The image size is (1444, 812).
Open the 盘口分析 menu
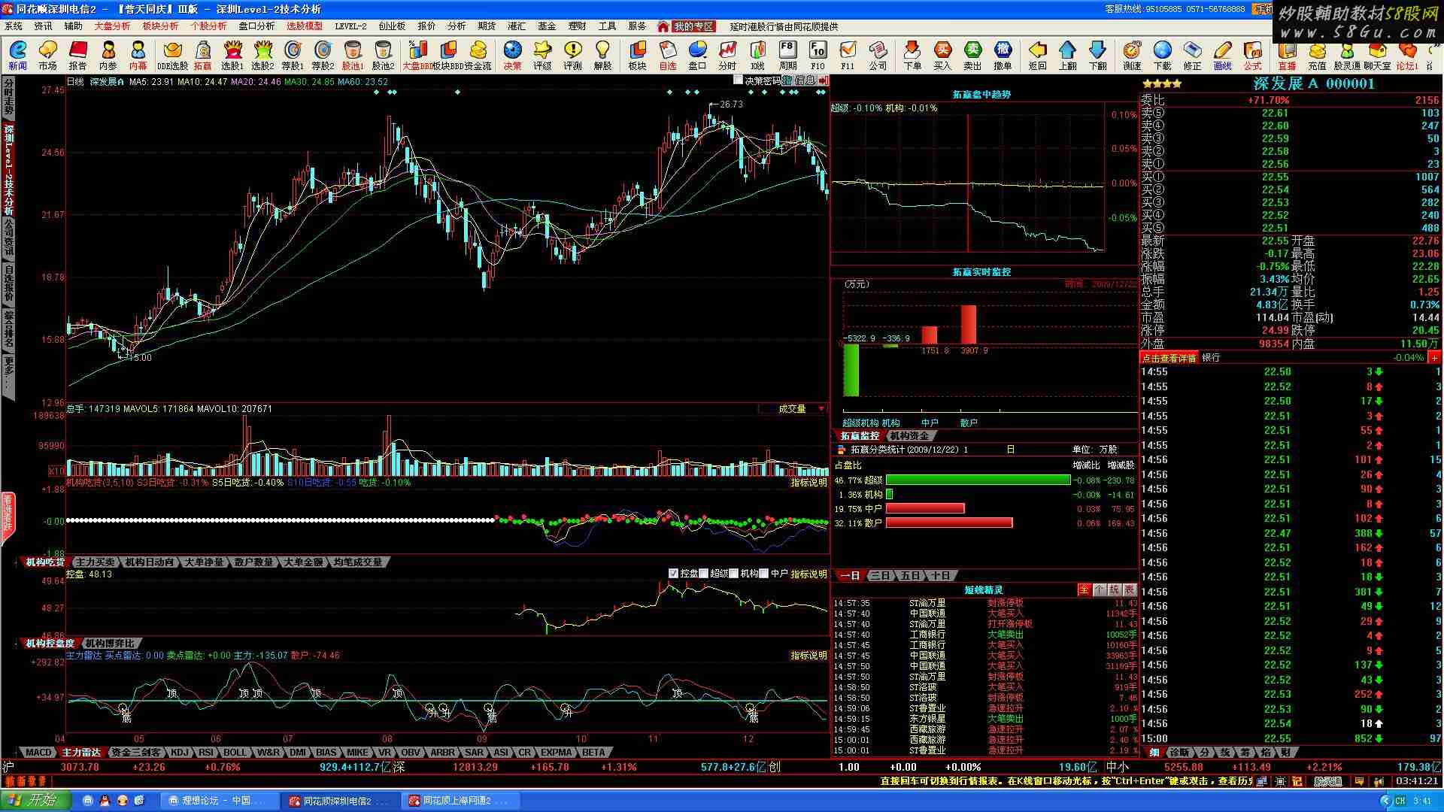(256, 26)
